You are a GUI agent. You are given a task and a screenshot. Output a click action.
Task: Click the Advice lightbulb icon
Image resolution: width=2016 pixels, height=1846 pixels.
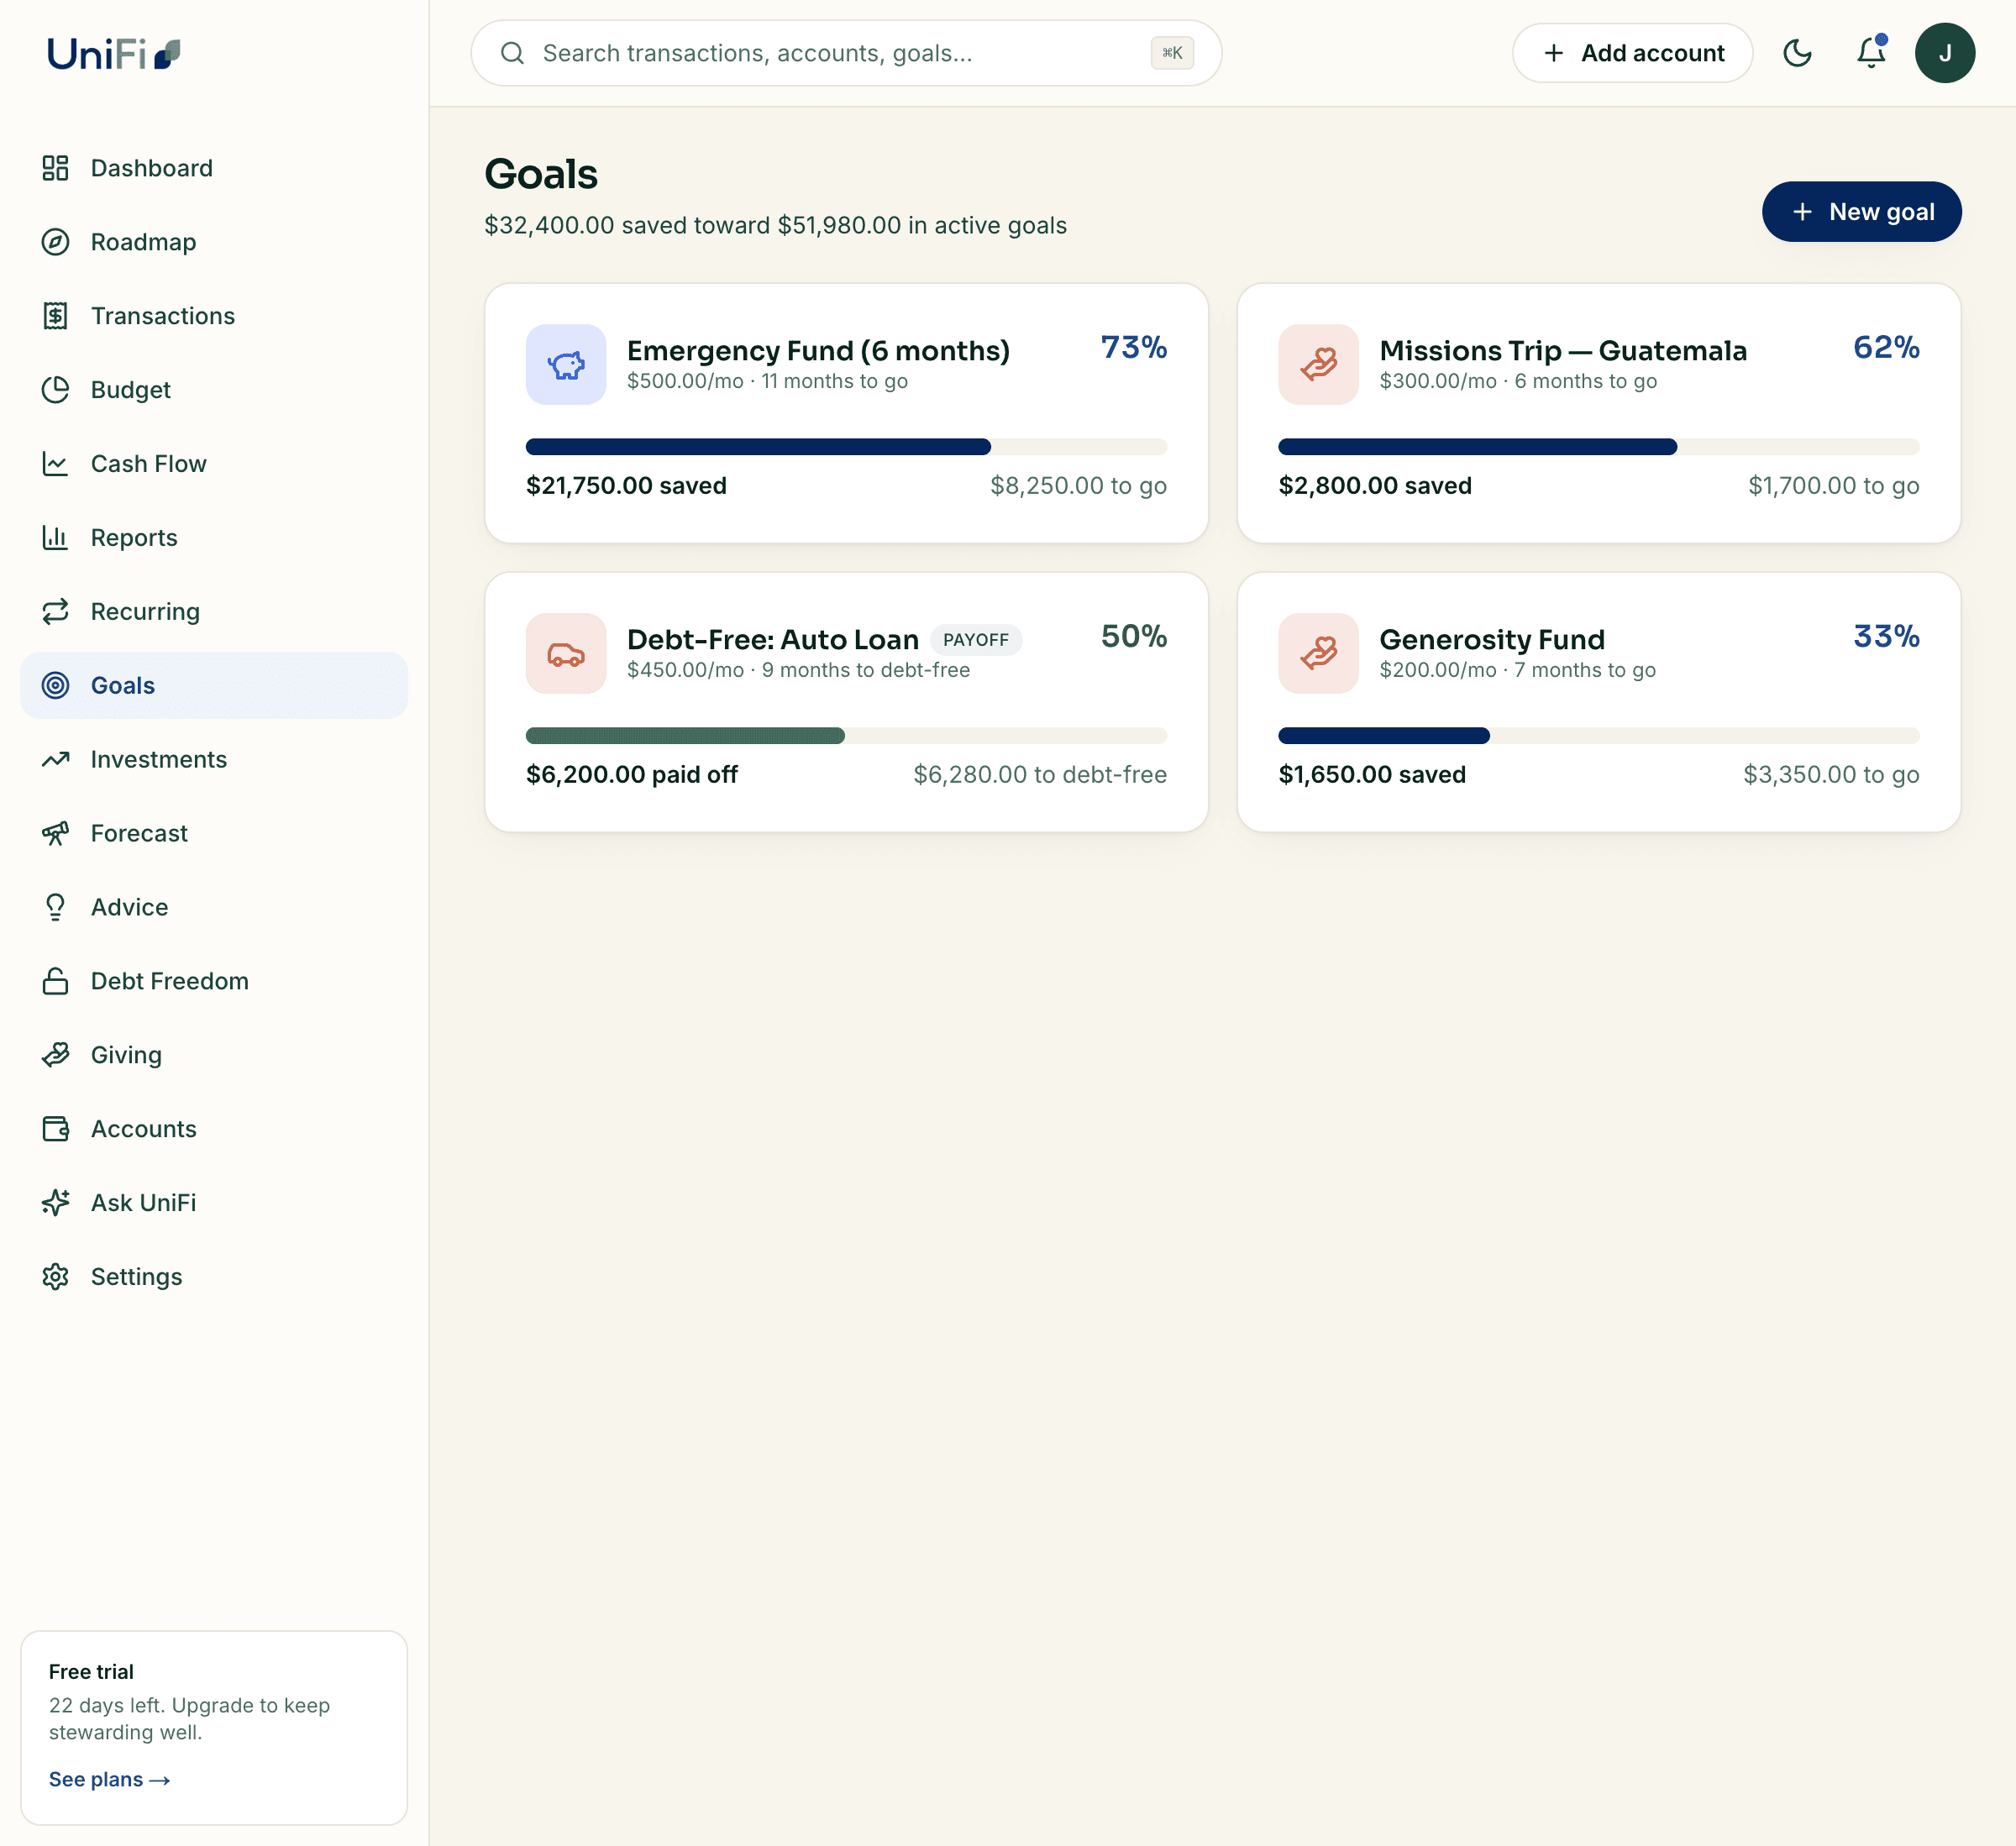55,907
